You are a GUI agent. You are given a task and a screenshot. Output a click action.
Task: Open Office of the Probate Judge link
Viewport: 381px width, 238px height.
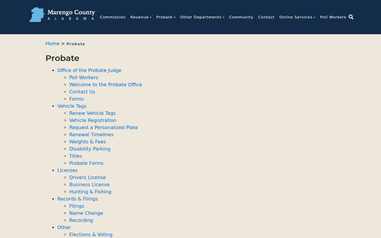(89, 71)
